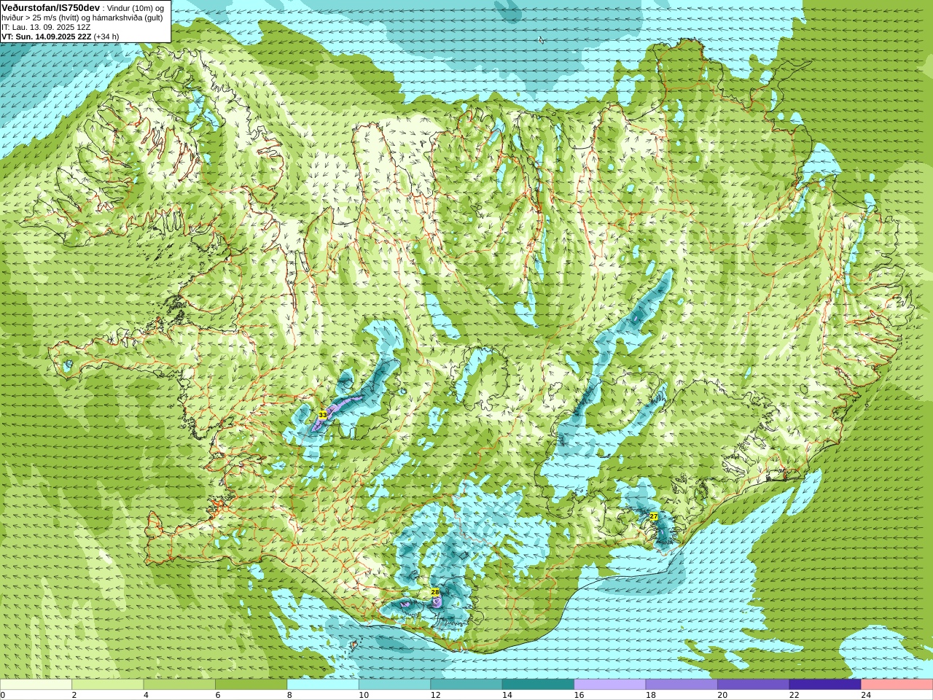Click the pale yellow 0–2 m/s legend swatch
933x700 pixels.
pos(36,685)
